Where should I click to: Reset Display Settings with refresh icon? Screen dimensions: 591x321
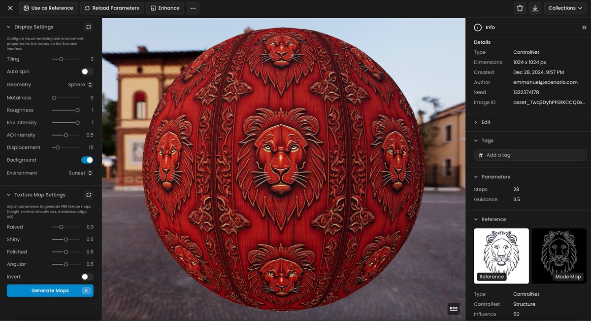[89, 27]
